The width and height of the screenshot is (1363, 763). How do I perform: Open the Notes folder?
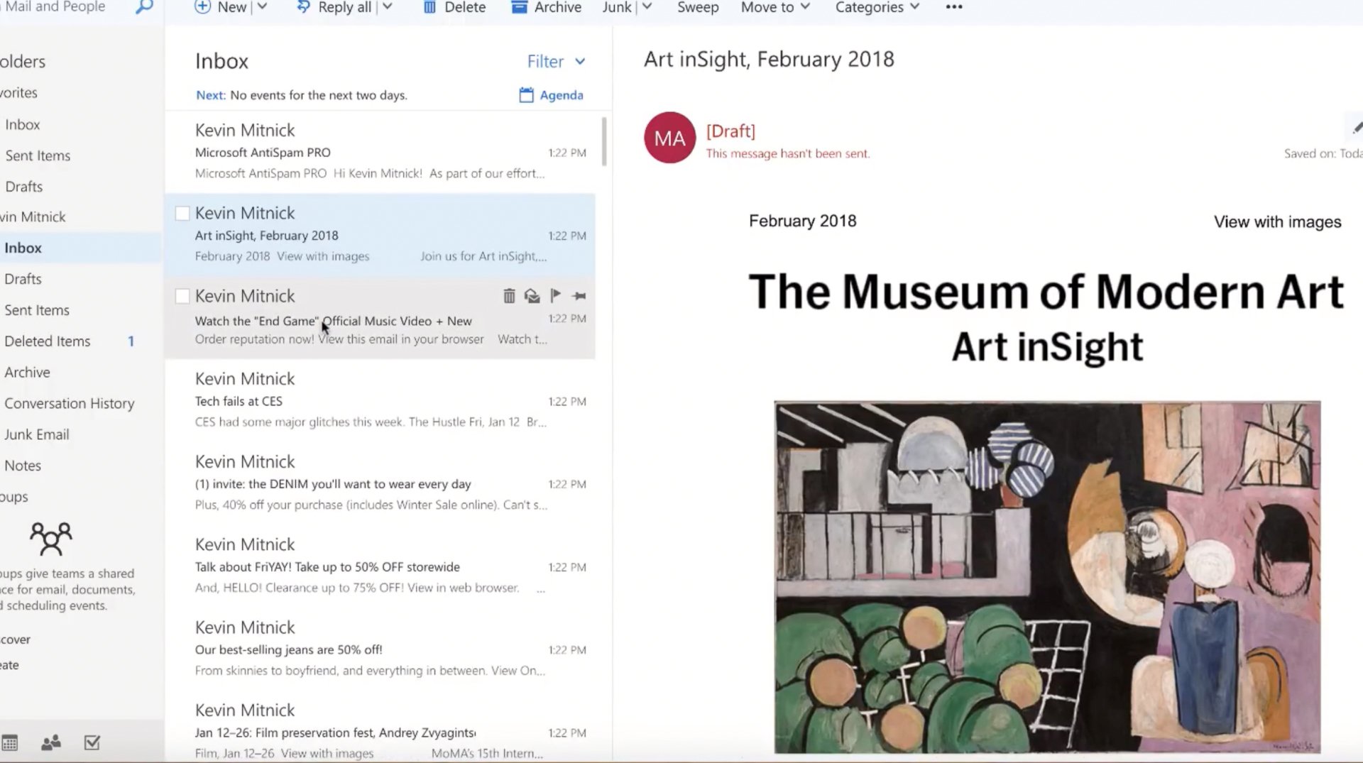[x=23, y=466]
